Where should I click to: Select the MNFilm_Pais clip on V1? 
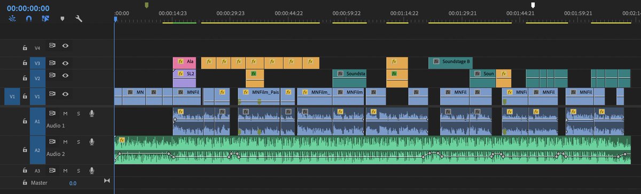click(259, 96)
